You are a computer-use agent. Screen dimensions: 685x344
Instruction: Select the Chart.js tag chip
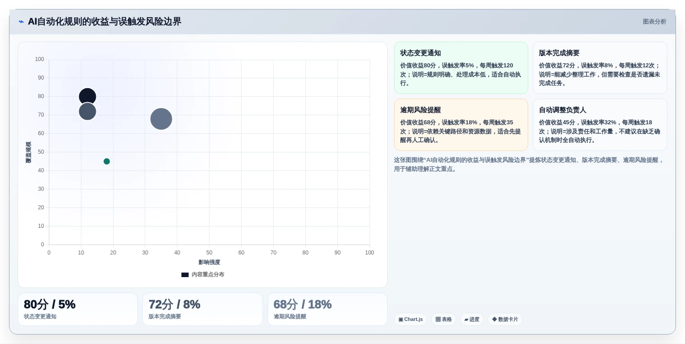point(411,320)
